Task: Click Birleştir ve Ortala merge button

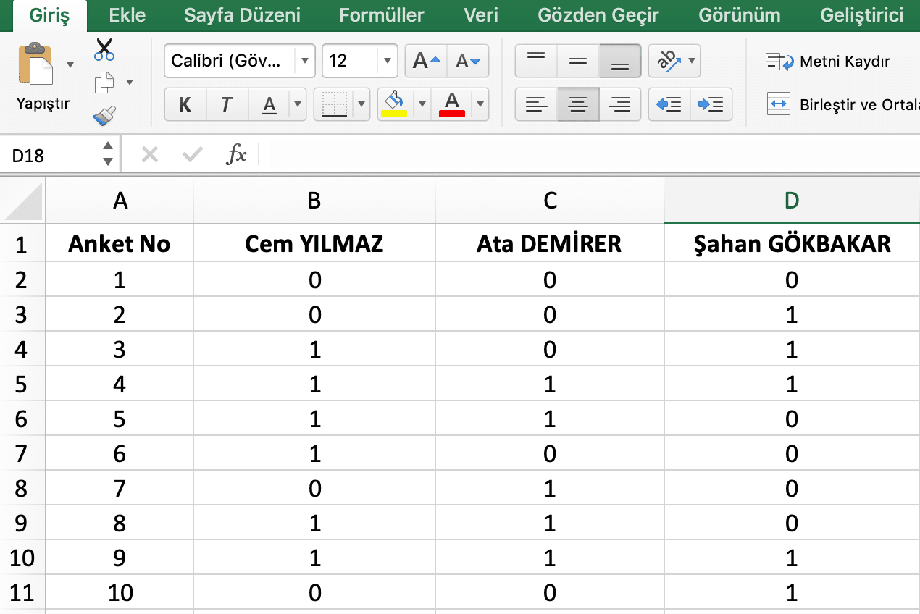Action: coord(843,104)
